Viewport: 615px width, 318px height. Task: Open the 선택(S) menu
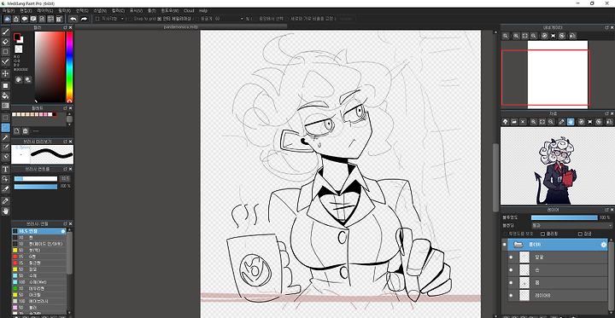point(82,10)
